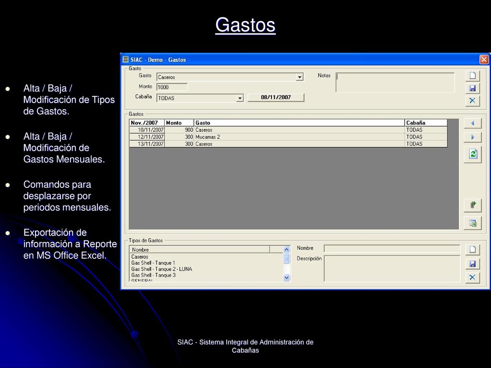
Task: Click the SIAC window title bar icon
Action: 126,59
